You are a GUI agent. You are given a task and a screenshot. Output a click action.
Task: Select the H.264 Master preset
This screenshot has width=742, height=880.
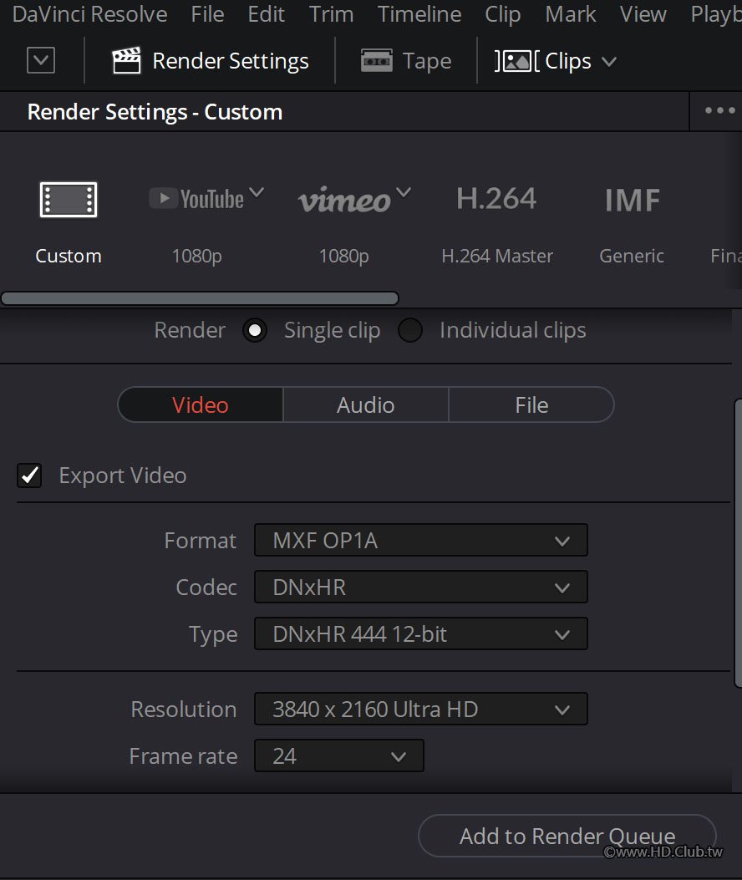[x=496, y=201]
